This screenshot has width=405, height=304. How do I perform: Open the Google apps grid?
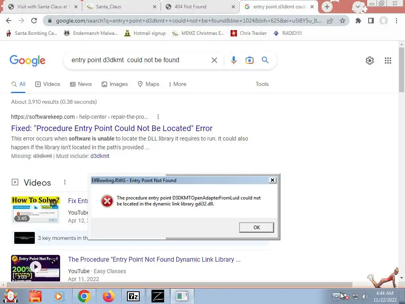coord(388,61)
